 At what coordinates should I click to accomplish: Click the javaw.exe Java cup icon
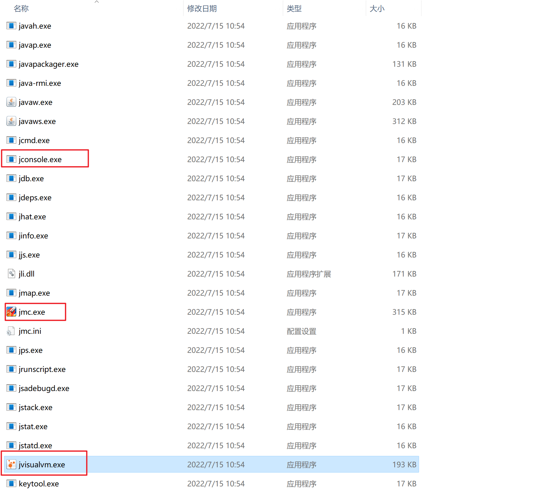point(11,102)
